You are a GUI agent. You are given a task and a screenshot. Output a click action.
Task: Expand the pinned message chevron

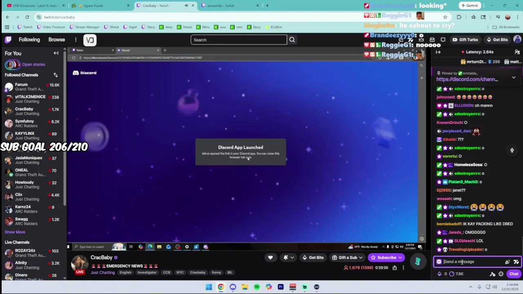(x=514, y=77)
